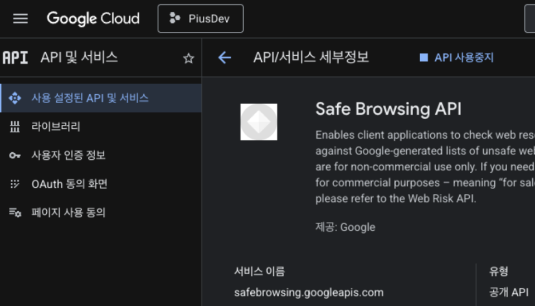Open the hamburger navigation menu
The height and width of the screenshot is (306, 535).
click(x=20, y=18)
